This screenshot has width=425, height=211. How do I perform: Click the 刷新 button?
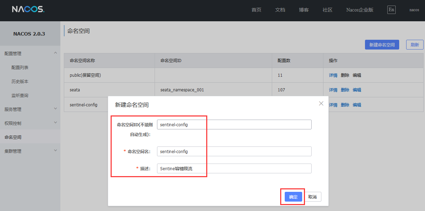[x=415, y=45]
